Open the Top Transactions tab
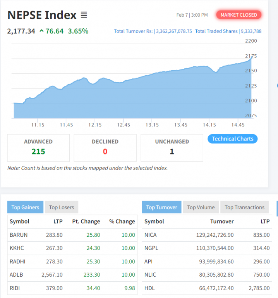 [244, 207]
